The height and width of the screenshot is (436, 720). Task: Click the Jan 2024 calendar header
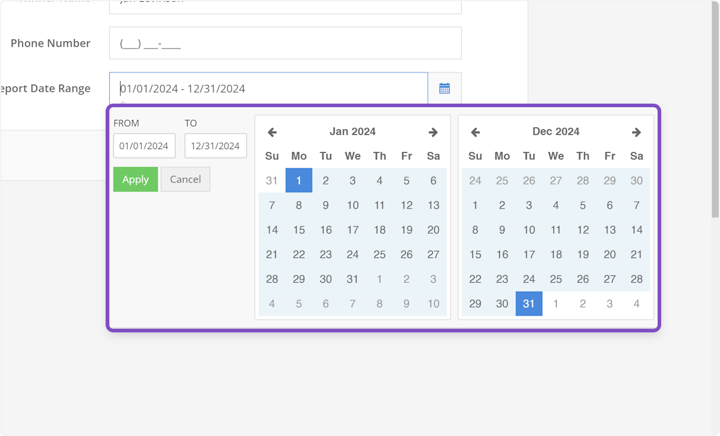point(352,131)
